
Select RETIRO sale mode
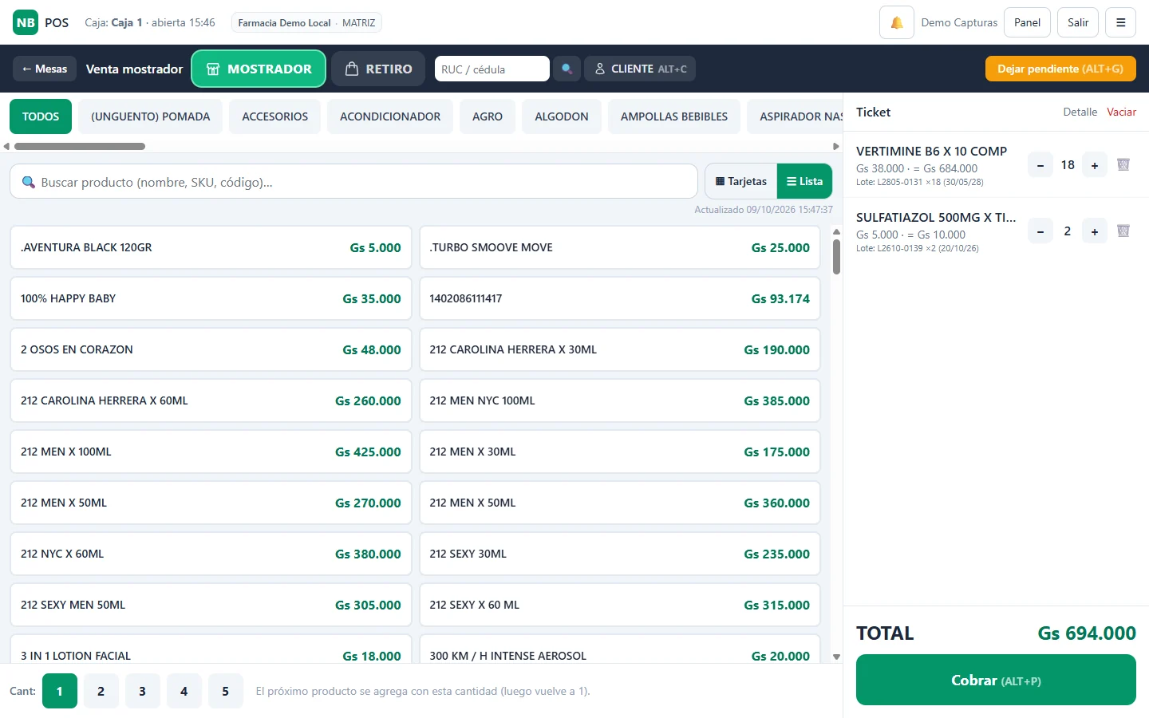(379, 69)
